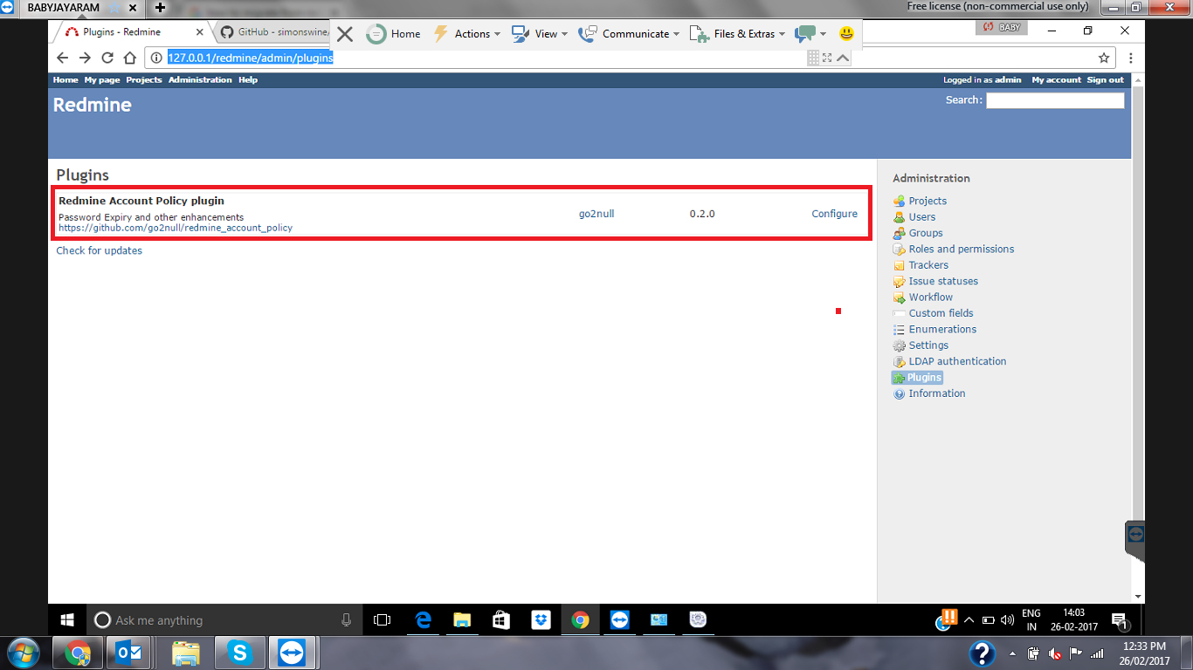The image size is (1193, 670).
Task: Open Dropbox on remote taskbar
Action: [x=541, y=620]
